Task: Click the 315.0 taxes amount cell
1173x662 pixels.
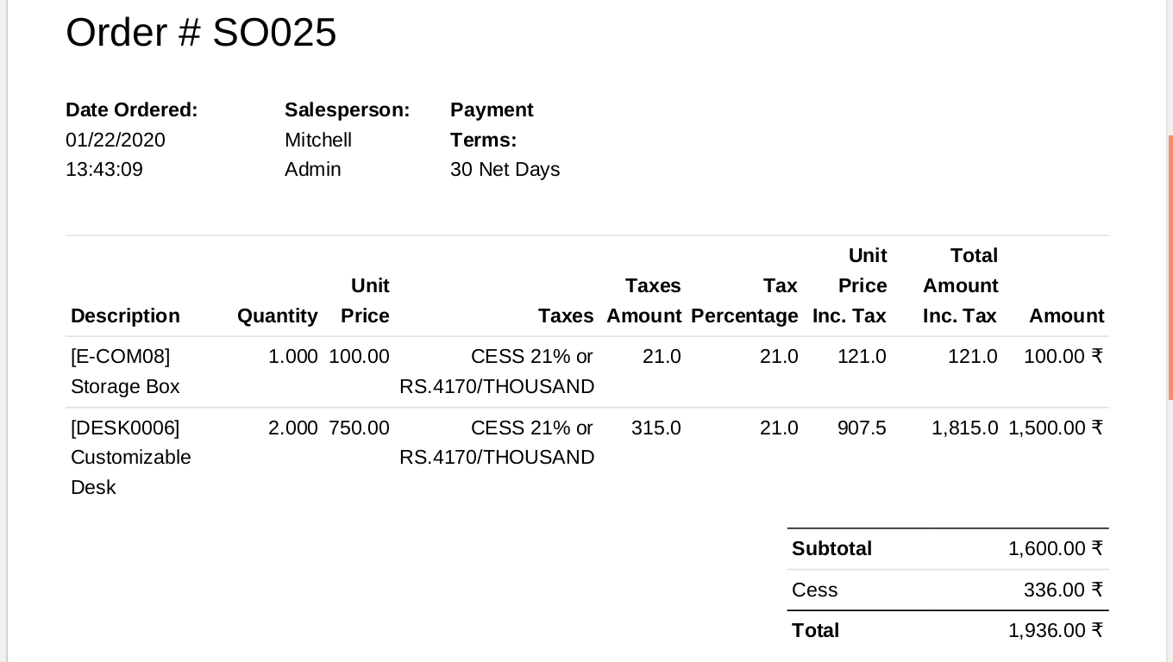Action: 656,428
